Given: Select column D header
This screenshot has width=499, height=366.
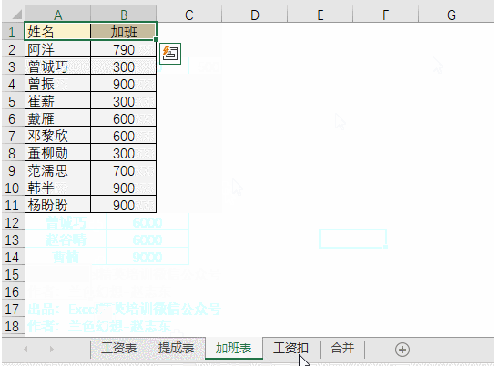Looking at the screenshot, I should point(255,15).
